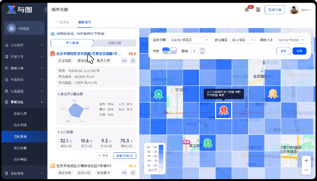
Task: Expand the 智能下单 menu arrow
Action: pos(42,56)
